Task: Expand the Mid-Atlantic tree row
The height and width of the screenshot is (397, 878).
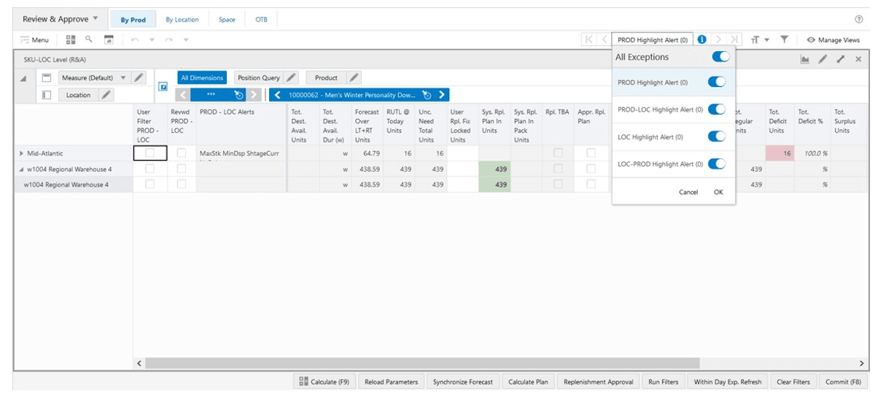Action: (x=21, y=153)
